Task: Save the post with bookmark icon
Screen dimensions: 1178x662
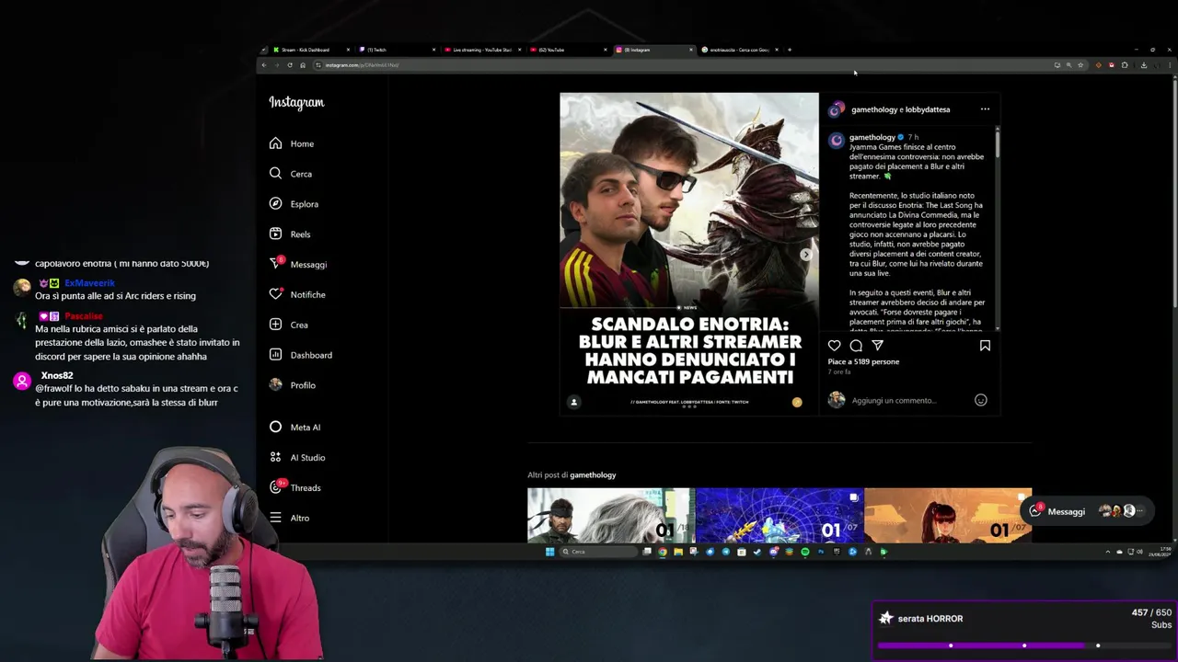Action: (x=985, y=346)
